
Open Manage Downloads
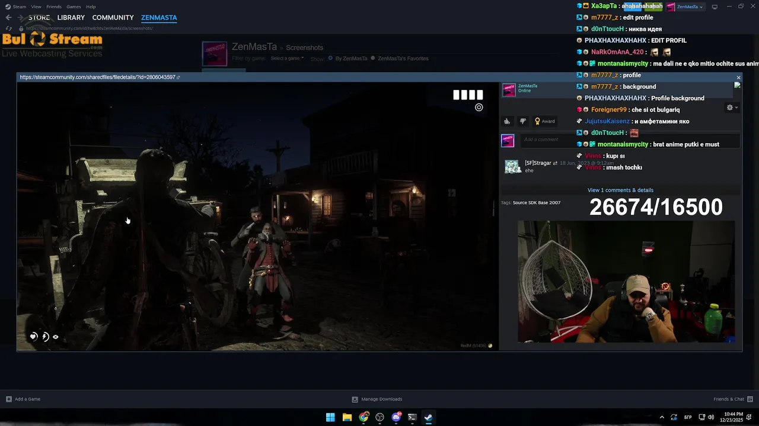click(x=377, y=399)
